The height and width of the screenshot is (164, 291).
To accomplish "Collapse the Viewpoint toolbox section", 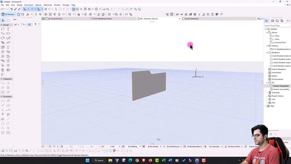I will pyautogui.click(x=1, y=79).
